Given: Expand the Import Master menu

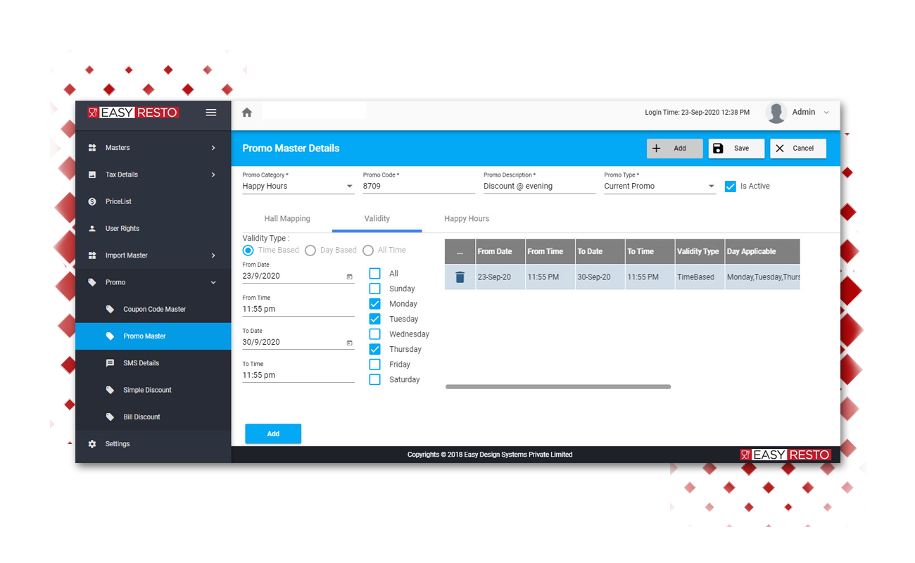Looking at the screenshot, I should click(213, 255).
